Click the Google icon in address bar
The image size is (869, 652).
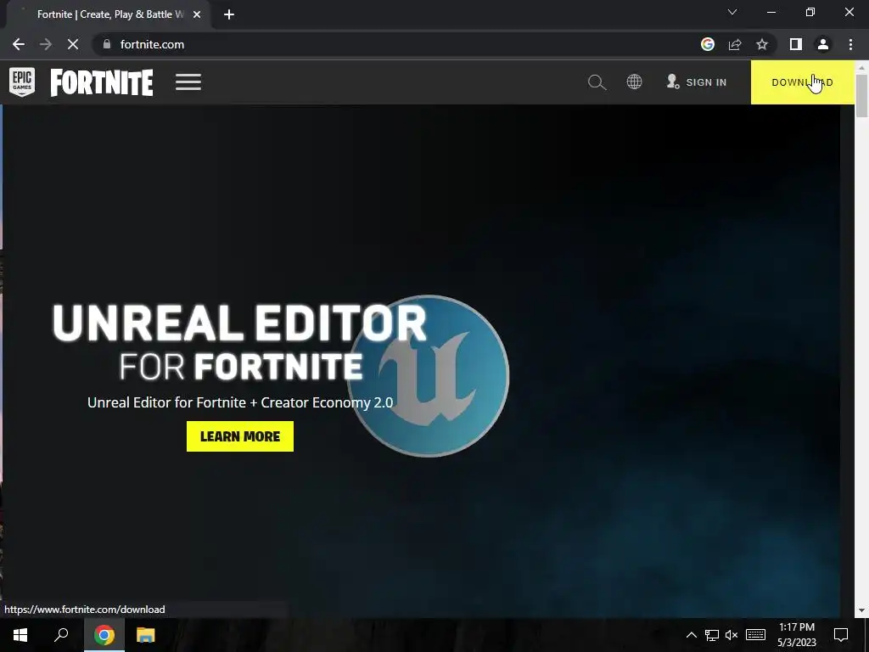pos(708,44)
